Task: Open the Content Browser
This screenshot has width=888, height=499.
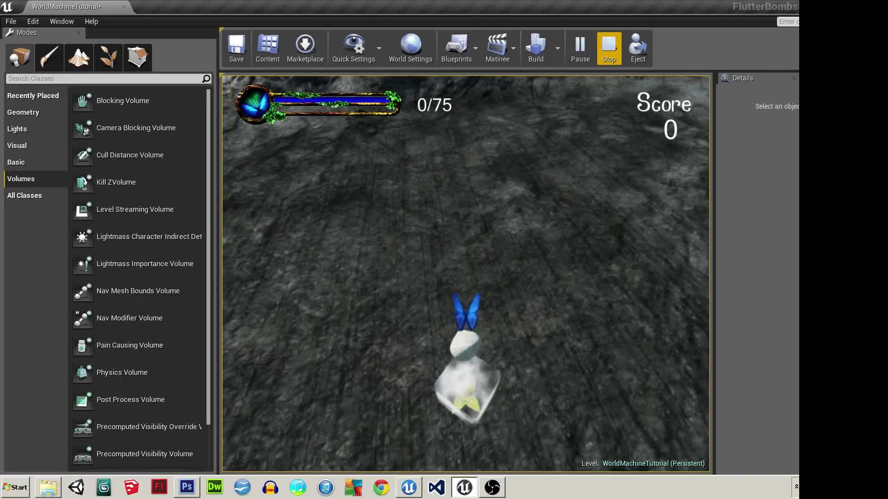Action: click(x=268, y=48)
